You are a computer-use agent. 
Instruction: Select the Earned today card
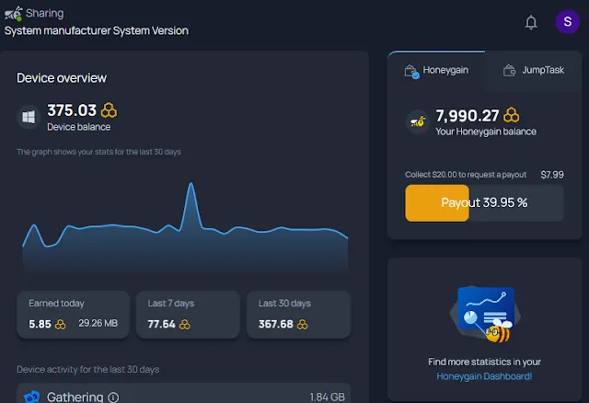74,315
